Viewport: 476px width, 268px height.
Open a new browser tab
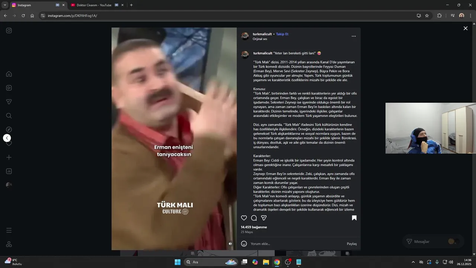click(131, 5)
